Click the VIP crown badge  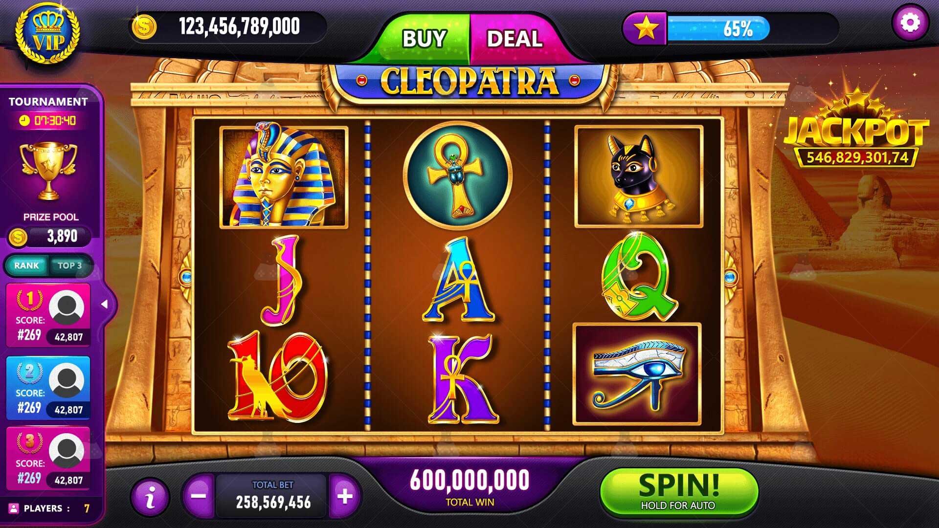pyautogui.click(x=47, y=32)
